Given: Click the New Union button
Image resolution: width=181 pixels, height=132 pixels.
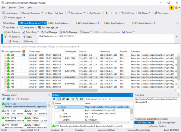Looking at the screenshot, I should [x=161, y=13].
